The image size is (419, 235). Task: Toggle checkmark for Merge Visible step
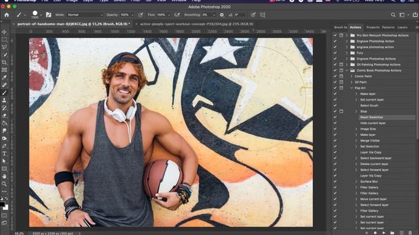(335, 141)
